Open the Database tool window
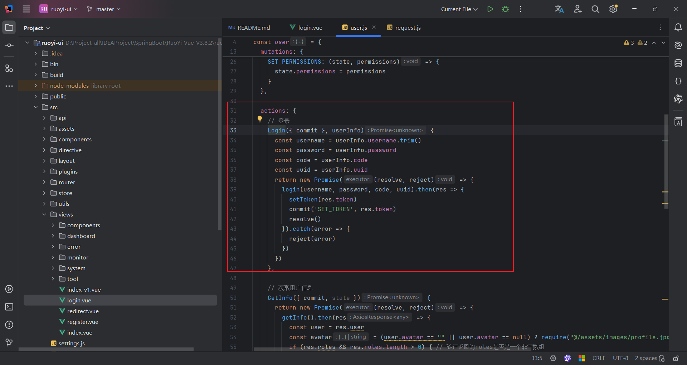Image resolution: width=687 pixels, height=365 pixels. (678, 63)
